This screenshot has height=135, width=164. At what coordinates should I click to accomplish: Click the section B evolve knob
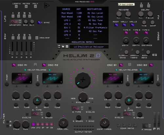click(x=129, y=100)
